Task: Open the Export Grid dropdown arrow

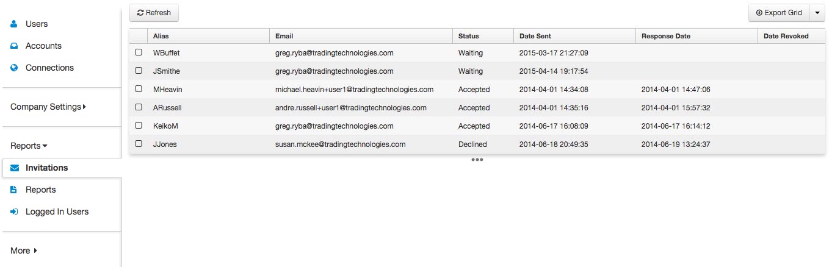Action: coord(817,13)
